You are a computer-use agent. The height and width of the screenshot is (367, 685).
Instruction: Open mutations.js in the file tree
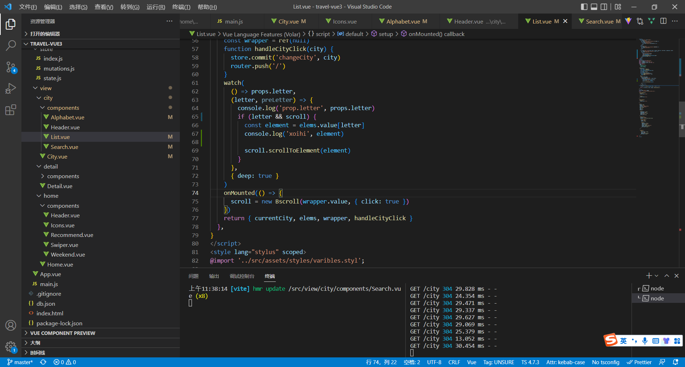(x=101, y=68)
